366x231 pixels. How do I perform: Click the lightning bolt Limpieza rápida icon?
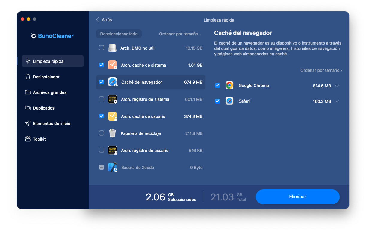tap(28, 61)
